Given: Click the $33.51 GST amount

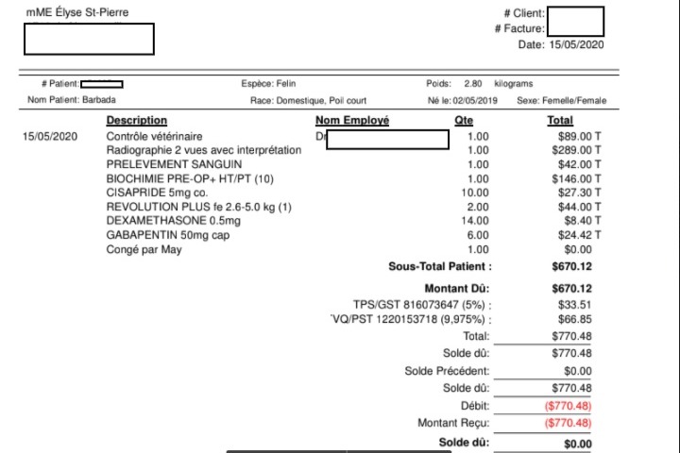Looking at the screenshot, I should [574, 305].
